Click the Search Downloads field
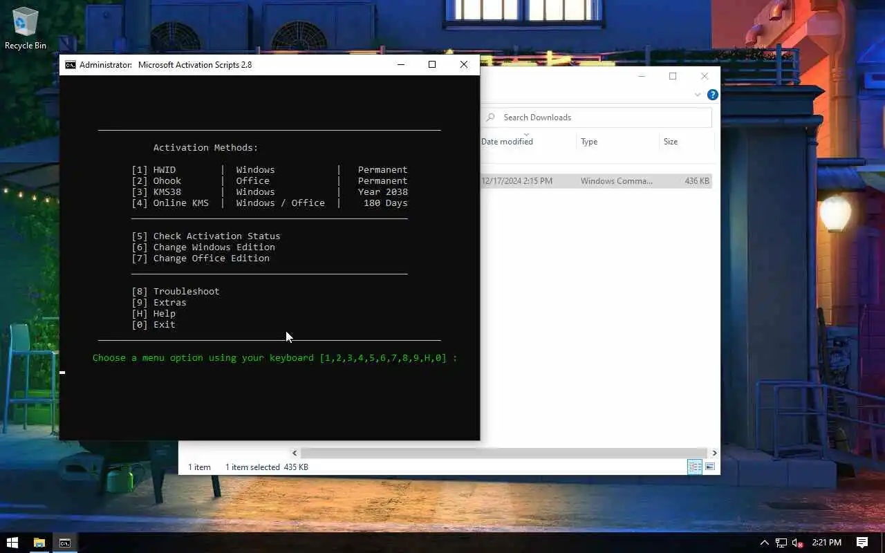Screen dimensions: 885x553 [596, 118]
